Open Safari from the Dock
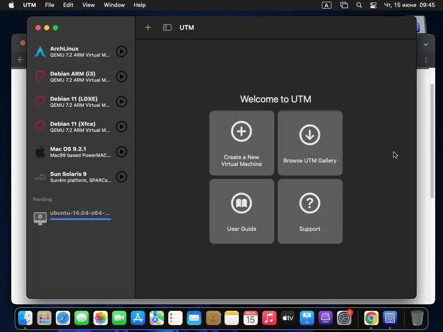Viewport: 443px width, 332px height. (63, 318)
